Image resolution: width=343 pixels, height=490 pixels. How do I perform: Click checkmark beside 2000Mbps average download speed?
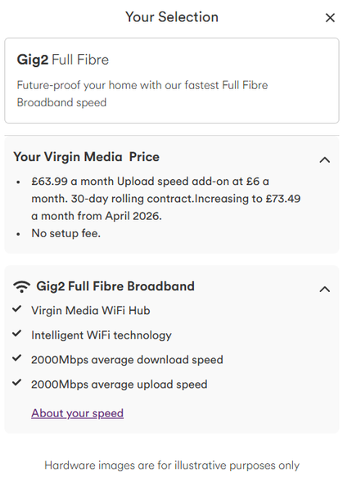[17, 358]
